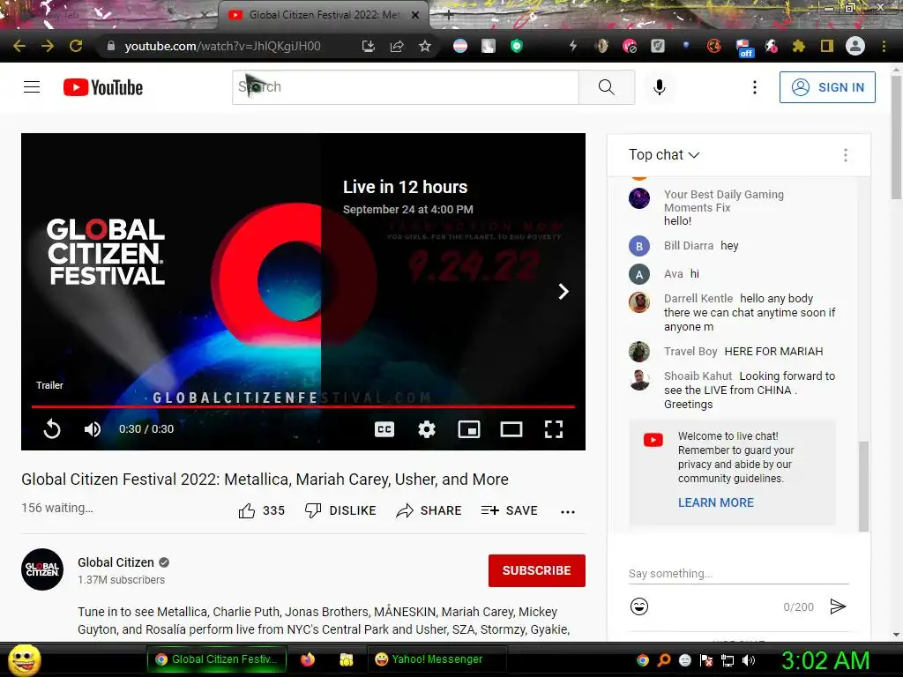Screen dimensions: 903x677
Task: Toggle the browser side panel
Action: (x=827, y=46)
